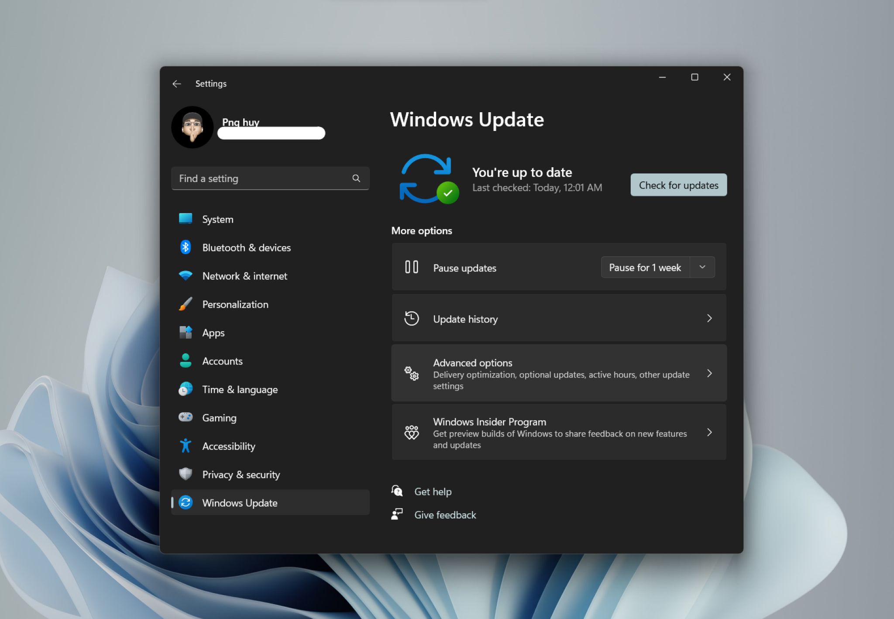Open System settings page
The image size is (894, 619).
pyautogui.click(x=270, y=219)
